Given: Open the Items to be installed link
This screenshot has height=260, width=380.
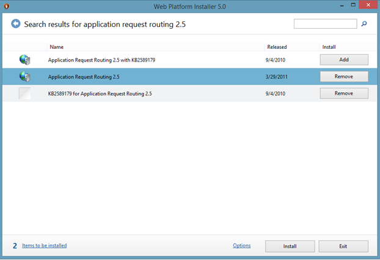Looking at the screenshot, I should 45,246.
